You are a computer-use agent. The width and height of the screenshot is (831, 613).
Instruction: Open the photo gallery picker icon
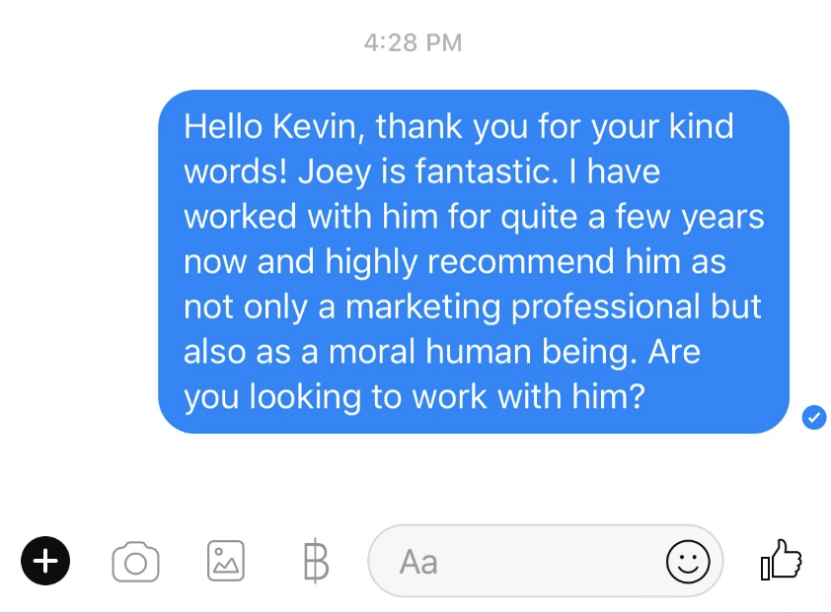(226, 561)
